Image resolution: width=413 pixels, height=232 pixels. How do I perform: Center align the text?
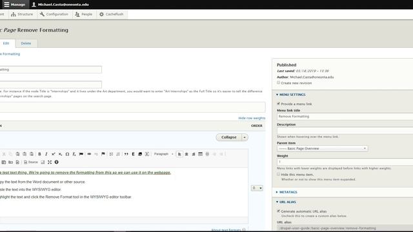tap(186, 154)
